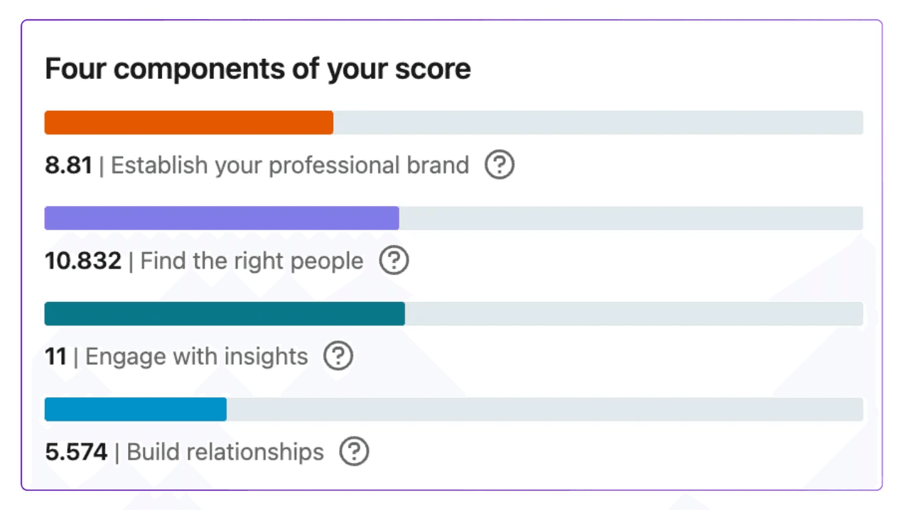Screen dimensions: 904x510
Task: Select the Find the right people text
Action: 252,261
